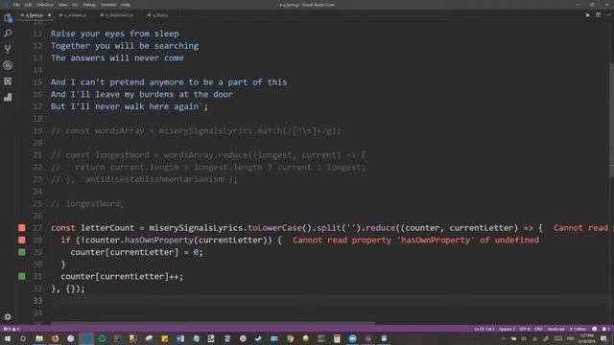Open the Windows Action Center icon
The height and width of the screenshot is (345, 614).
coord(603,338)
